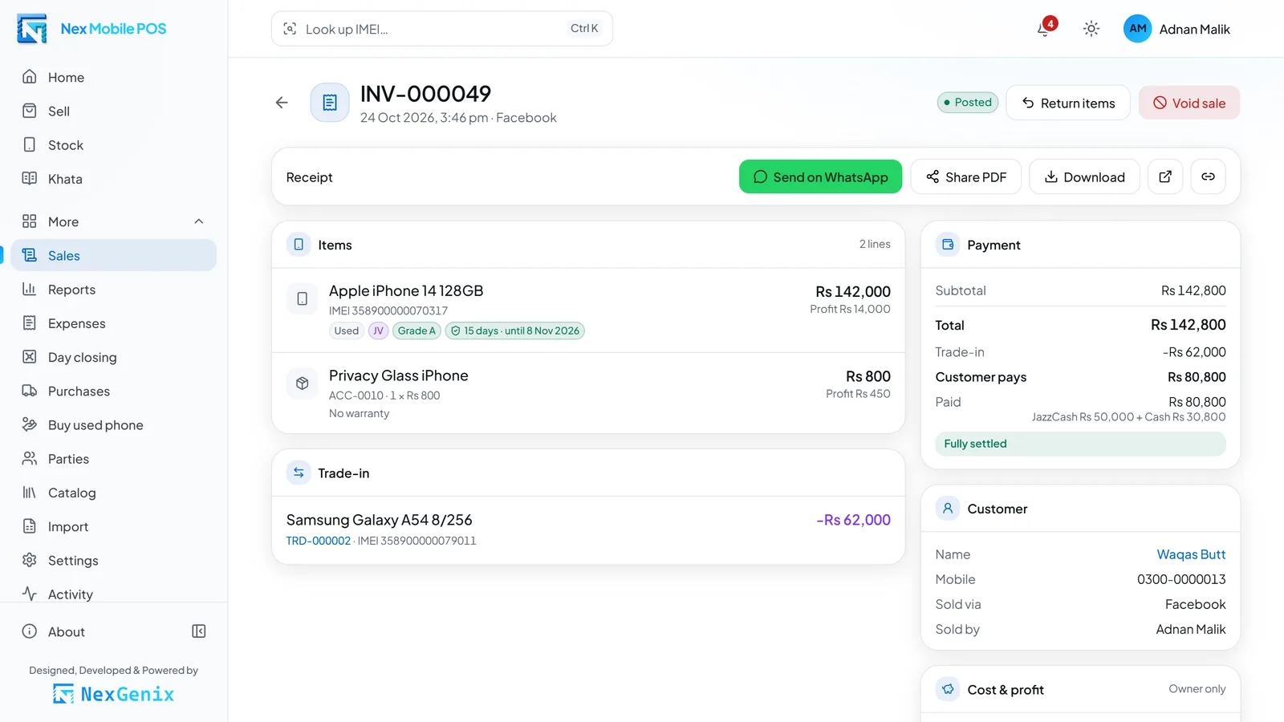Click Profit Rs 14,000 text

tap(850, 309)
